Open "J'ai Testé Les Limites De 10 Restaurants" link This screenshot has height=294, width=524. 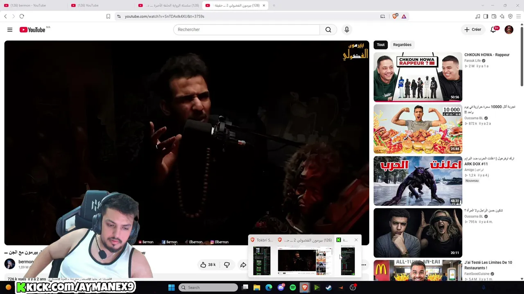[x=488, y=265]
